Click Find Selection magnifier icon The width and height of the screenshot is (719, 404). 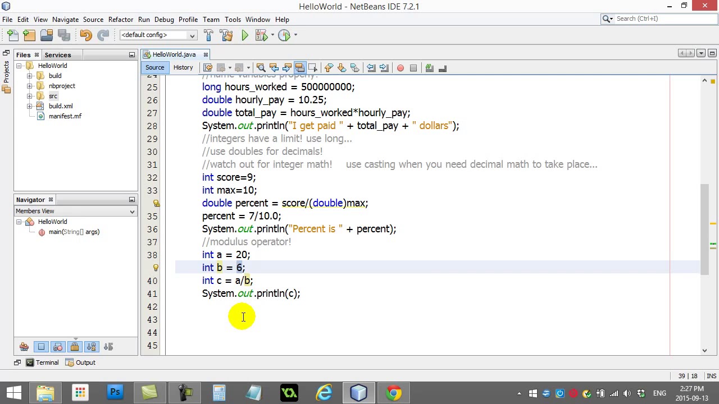(x=261, y=68)
